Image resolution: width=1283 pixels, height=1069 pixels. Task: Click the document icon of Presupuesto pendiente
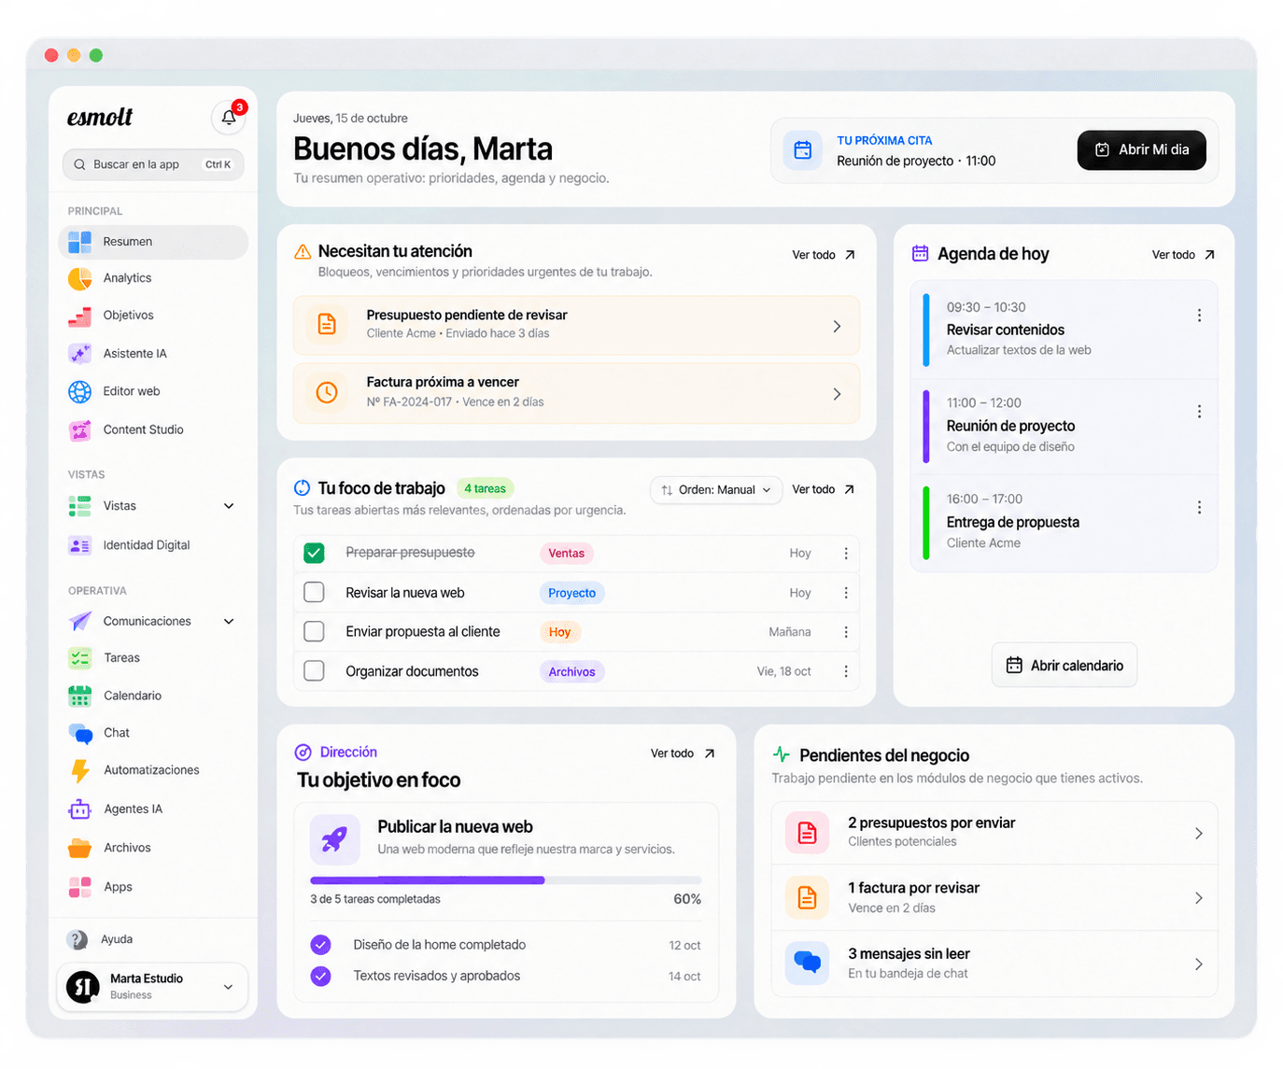pos(327,325)
